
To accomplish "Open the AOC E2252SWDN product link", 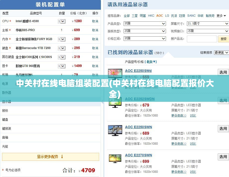I will (x=140, y=99).
